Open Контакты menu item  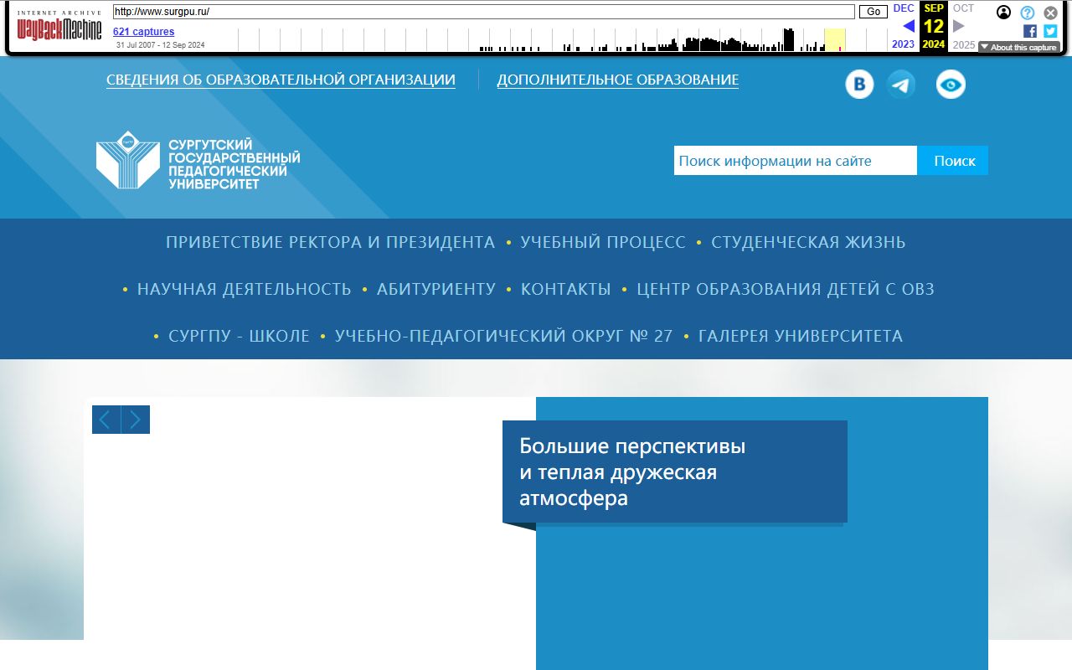pyautogui.click(x=566, y=289)
